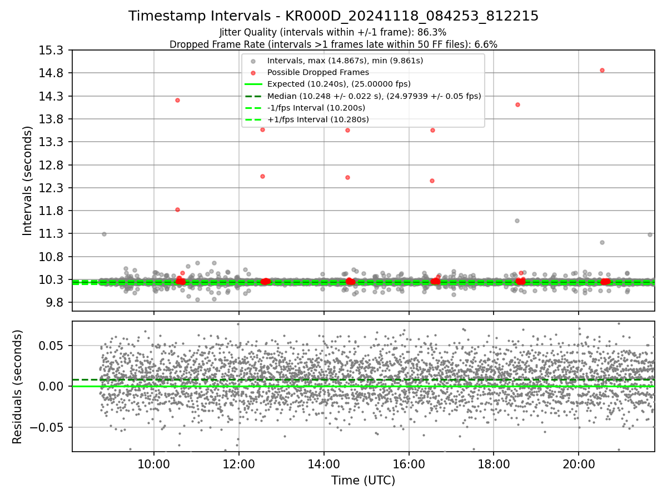Click the "Residuals (seconds)" y-axis label
This screenshot has height=500, width=667.
(x=17, y=387)
